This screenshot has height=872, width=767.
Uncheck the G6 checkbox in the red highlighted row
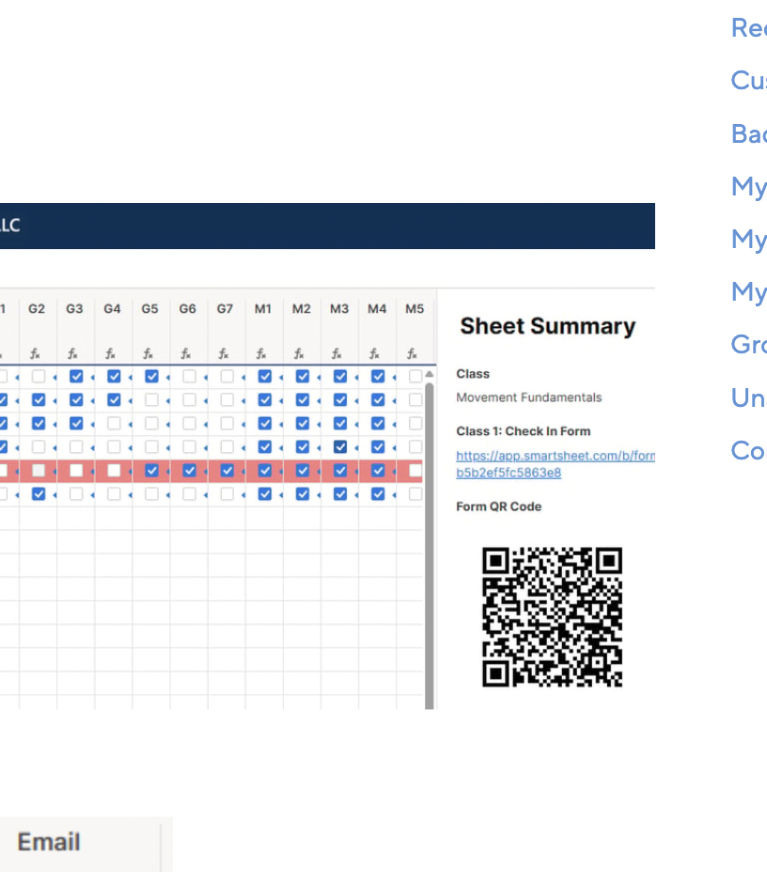(189, 471)
